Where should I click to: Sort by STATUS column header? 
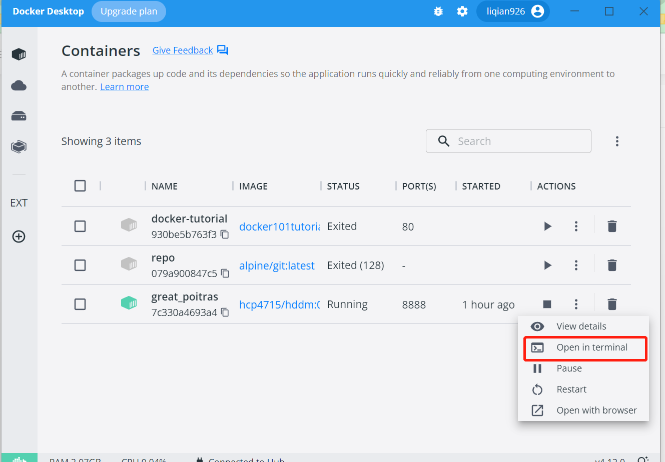343,186
